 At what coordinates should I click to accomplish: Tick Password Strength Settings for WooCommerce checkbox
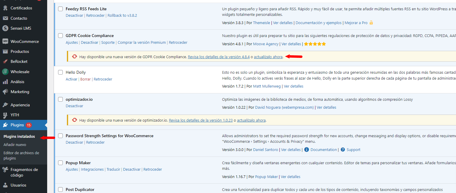60,136
